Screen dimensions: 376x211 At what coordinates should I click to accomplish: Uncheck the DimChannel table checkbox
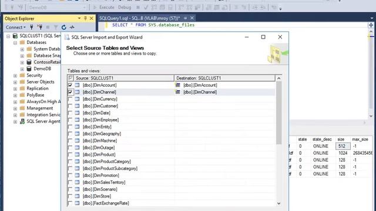click(x=70, y=92)
